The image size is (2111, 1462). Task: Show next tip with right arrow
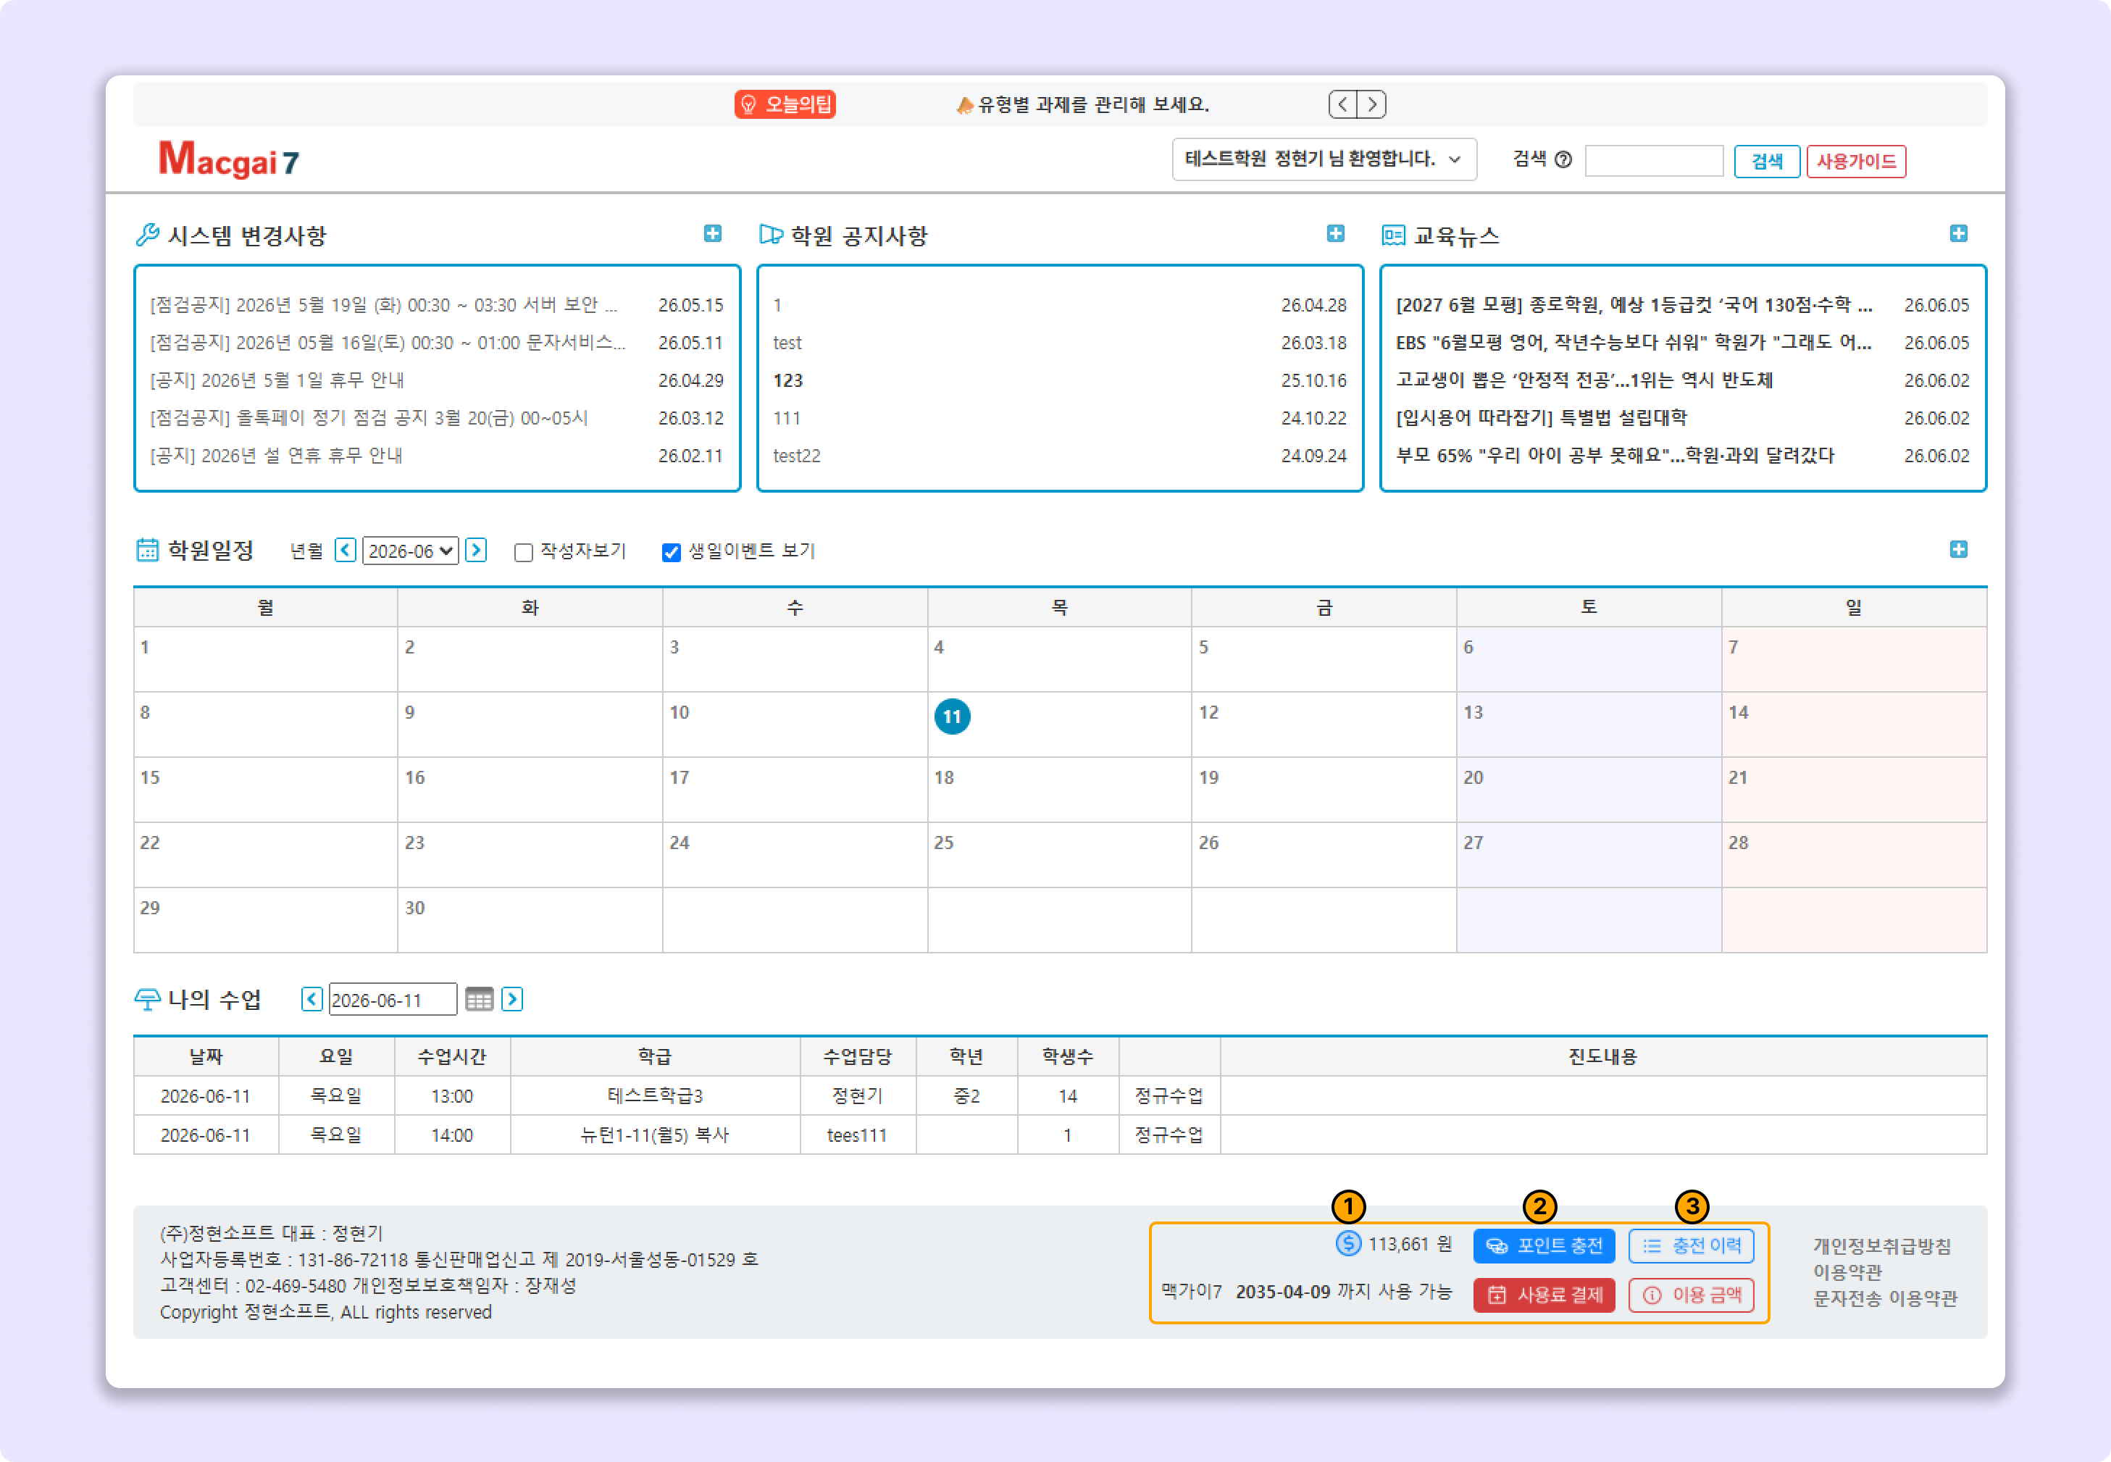(1372, 104)
